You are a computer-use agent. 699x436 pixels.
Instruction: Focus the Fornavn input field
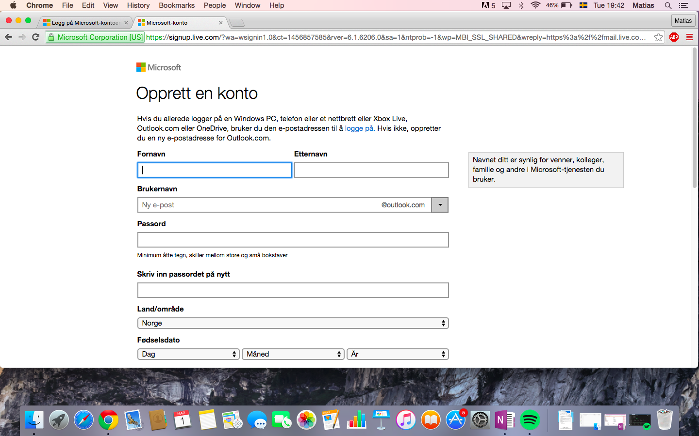click(215, 170)
